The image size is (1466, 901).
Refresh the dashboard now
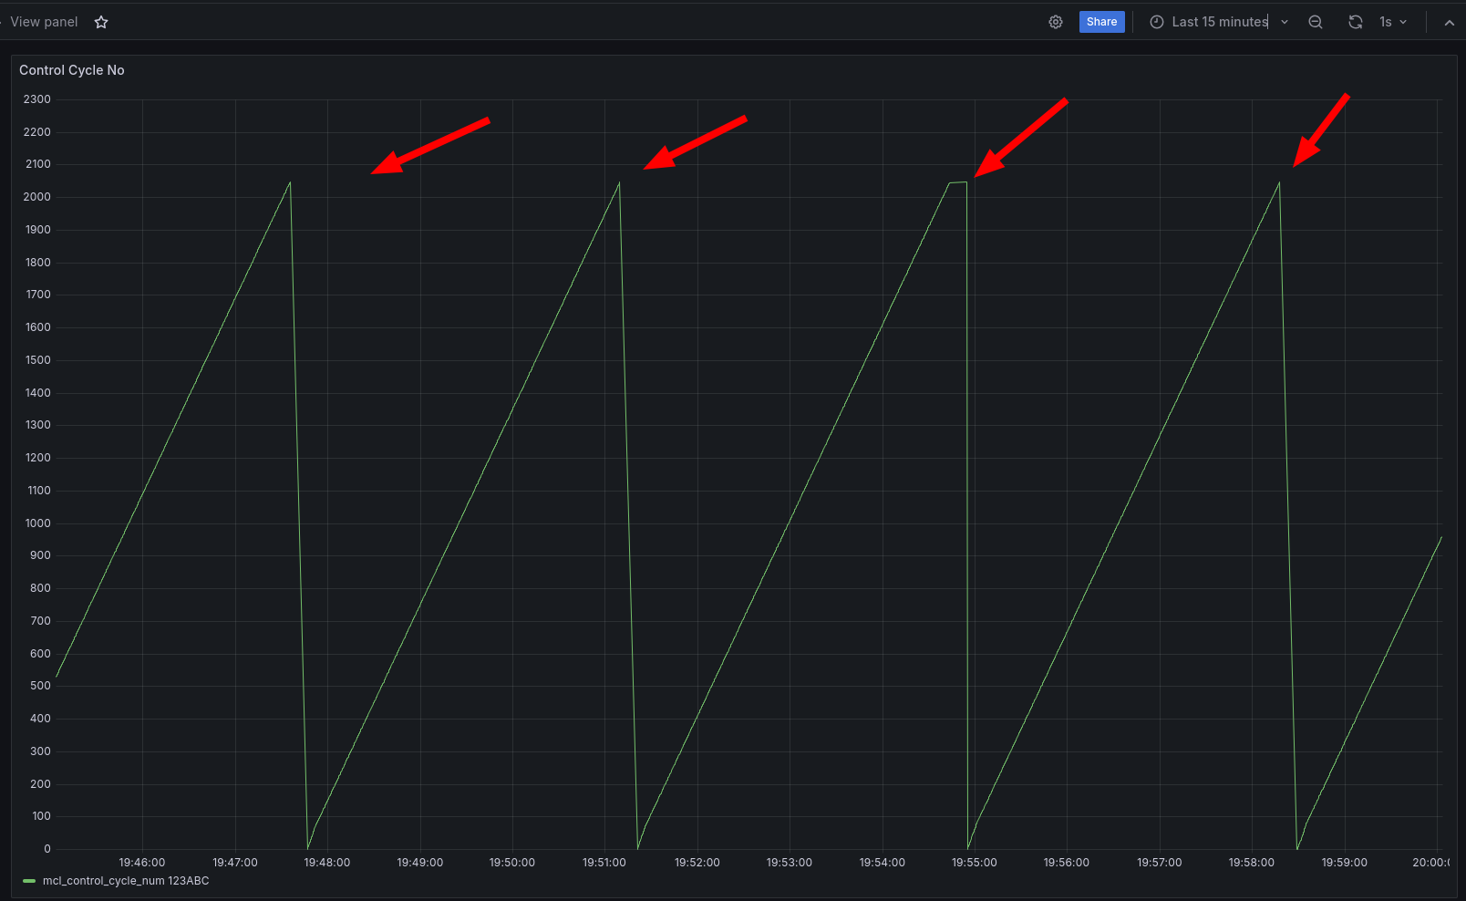1356,22
